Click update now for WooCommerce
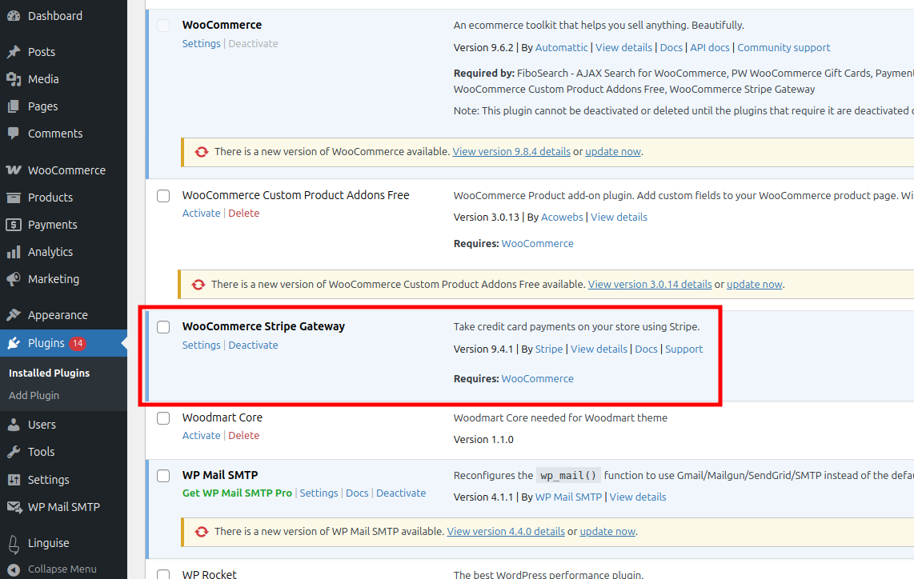Screen dimensions: 914x579 [613, 151]
